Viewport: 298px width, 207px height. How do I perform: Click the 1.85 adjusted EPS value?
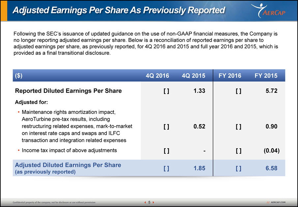(199, 168)
